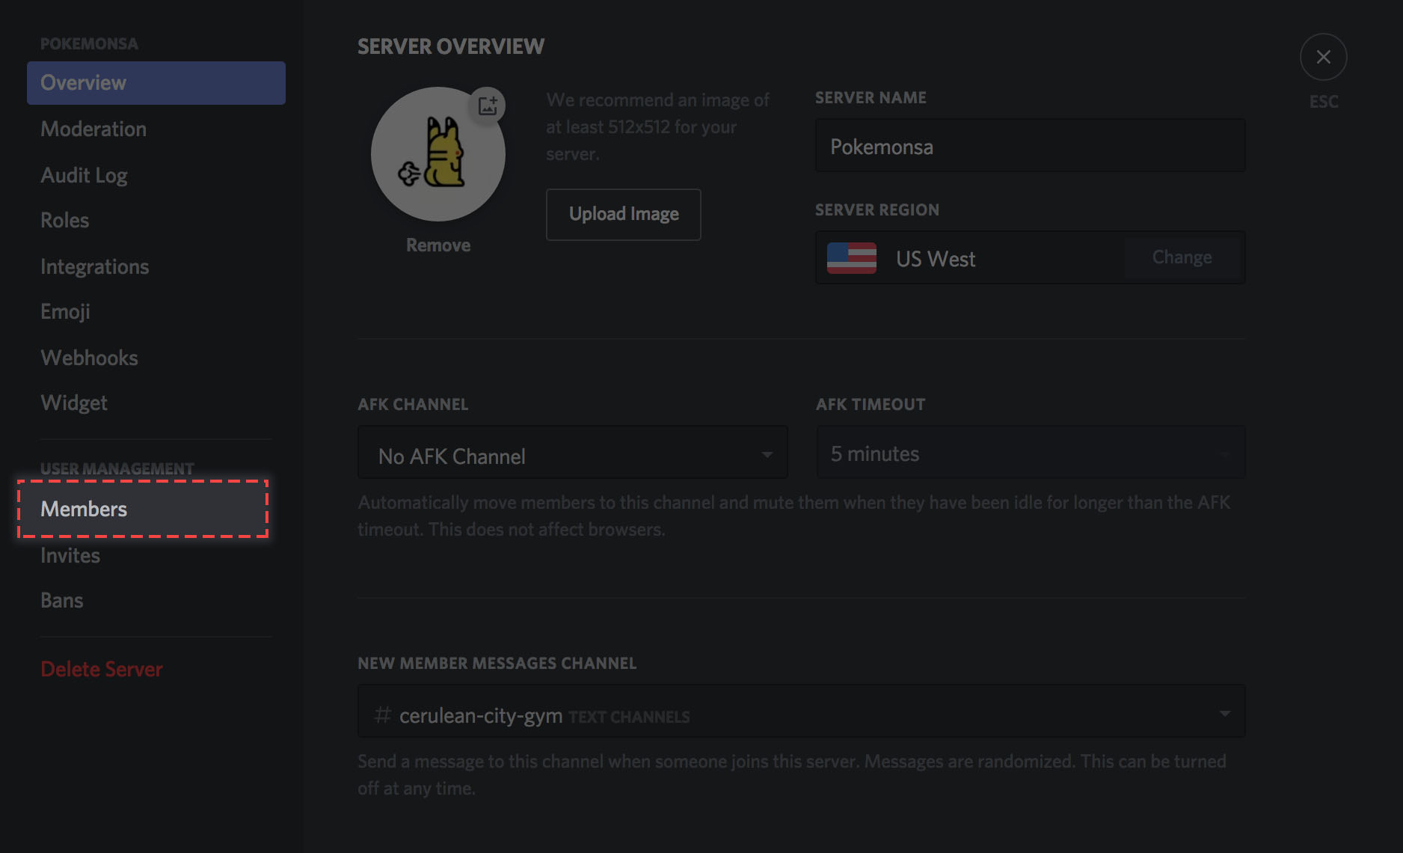The image size is (1403, 853).
Task: Open Webhooks settings
Action: pyautogui.click(x=89, y=358)
